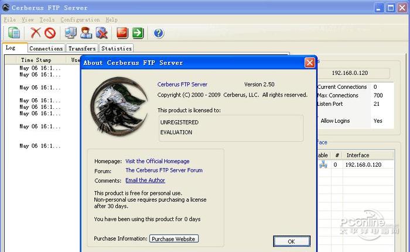Click the Cerberus FTP Server product name link
The image size is (410, 252).
click(x=182, y=84)
